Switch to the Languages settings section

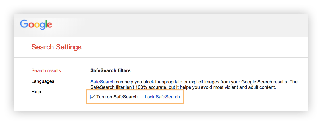[43, 81]
